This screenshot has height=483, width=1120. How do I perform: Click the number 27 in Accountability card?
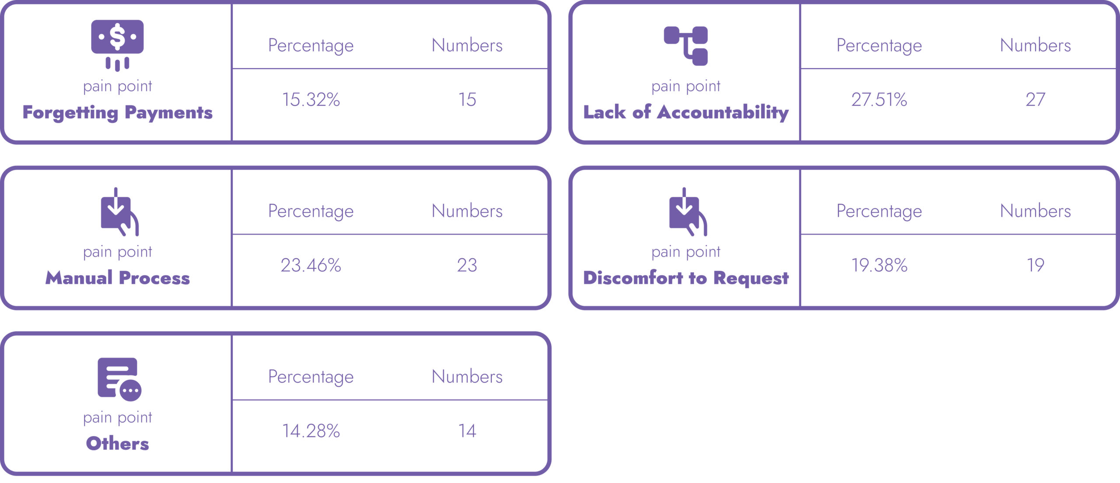pos(1035,100)
